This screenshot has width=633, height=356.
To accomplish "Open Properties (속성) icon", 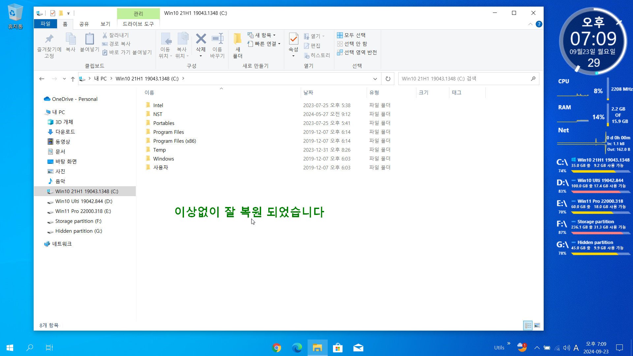I will (x=293, y=39).
